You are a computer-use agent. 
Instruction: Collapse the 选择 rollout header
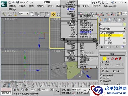112,54
